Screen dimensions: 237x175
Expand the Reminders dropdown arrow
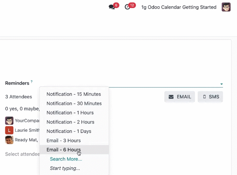tap(221, 84)
